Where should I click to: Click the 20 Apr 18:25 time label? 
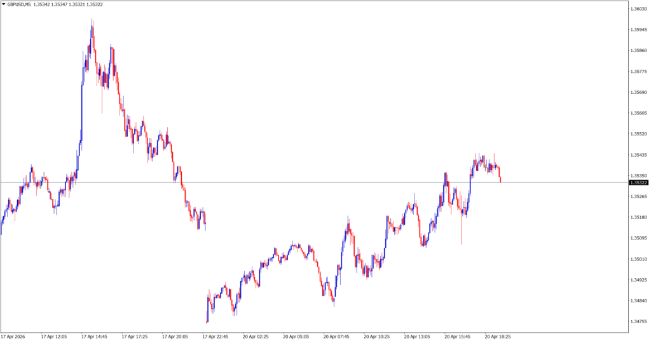pos(497,337)
